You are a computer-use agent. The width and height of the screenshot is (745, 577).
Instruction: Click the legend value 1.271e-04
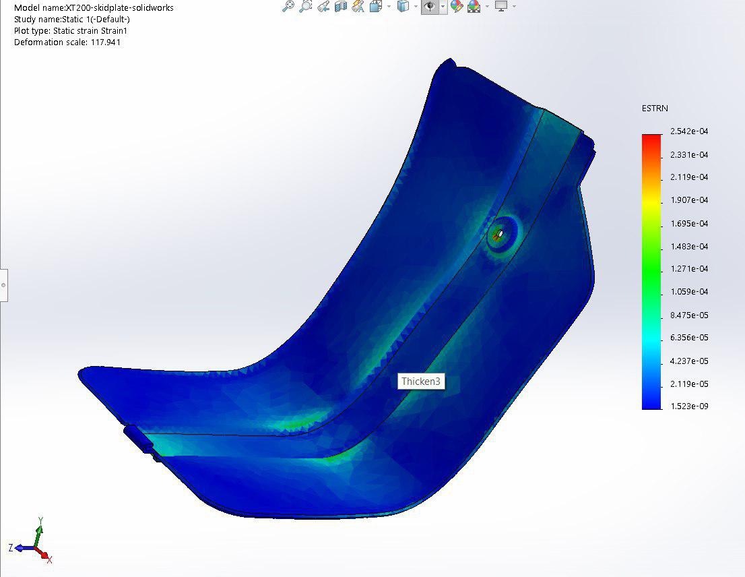(x=689, y=268)
